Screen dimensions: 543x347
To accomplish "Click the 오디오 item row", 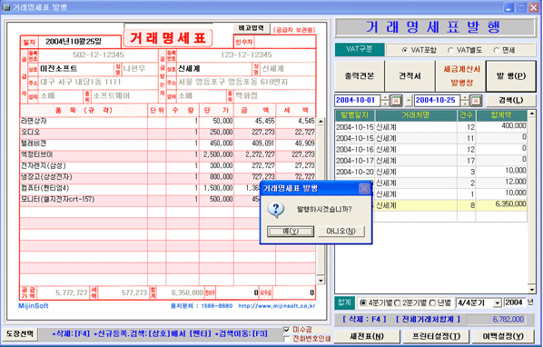I will [x=168, y=133].
